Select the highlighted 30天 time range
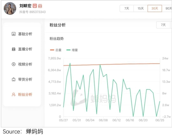 click(155, 8)
